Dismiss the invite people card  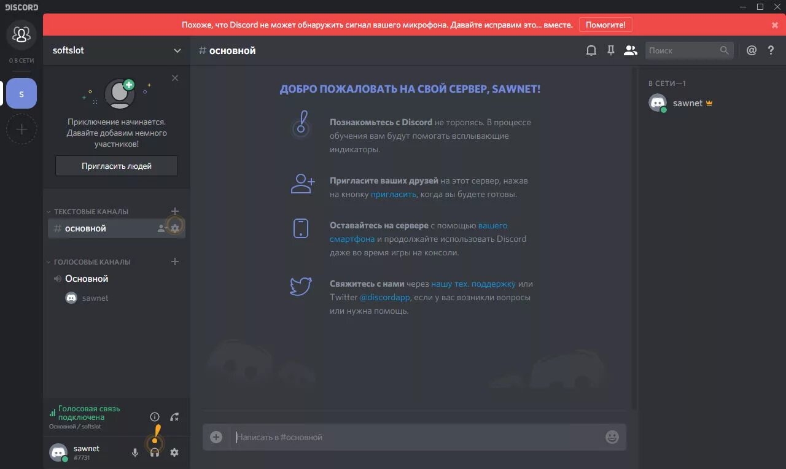[175, 78]
